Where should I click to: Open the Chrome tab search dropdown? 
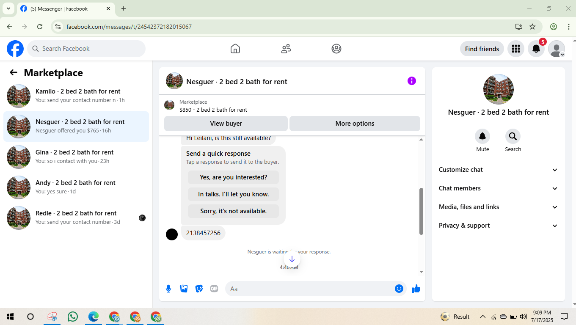click(8, 8)
